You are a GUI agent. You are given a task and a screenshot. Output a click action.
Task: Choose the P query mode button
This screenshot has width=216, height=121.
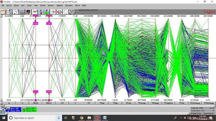[47, 11]
